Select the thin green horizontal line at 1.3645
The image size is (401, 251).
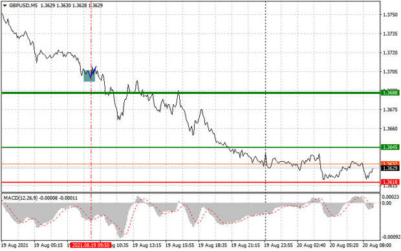click(191, 147)
